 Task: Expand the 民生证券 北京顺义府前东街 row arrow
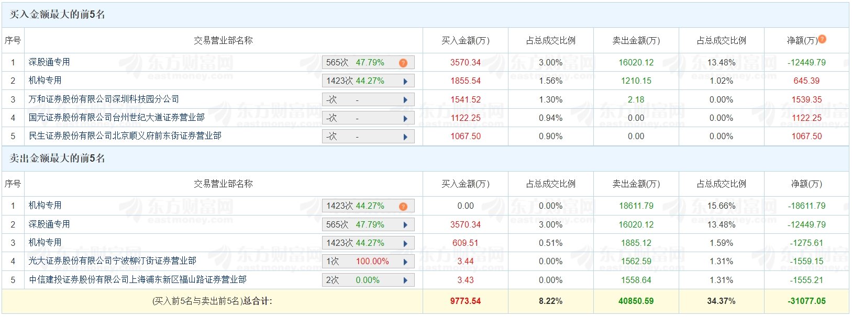coord(405,137)
